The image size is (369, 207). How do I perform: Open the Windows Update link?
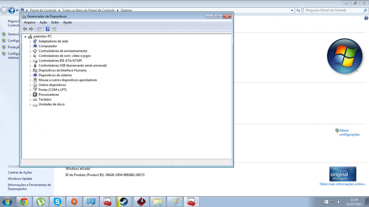coord(20,178)
